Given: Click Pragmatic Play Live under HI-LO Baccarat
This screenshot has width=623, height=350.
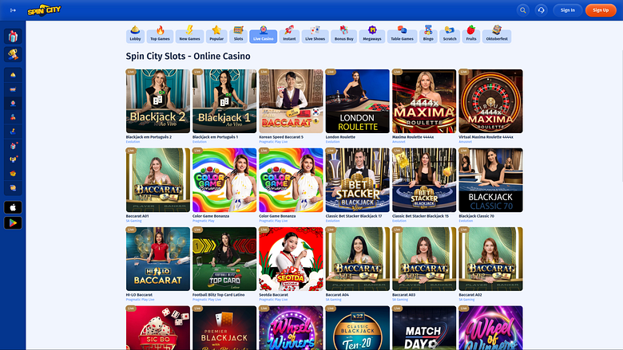Looking at the screenshot, I should pyautogui.click(x=141, y=300).
